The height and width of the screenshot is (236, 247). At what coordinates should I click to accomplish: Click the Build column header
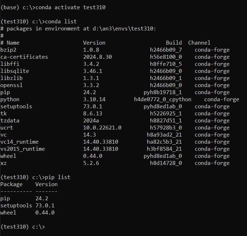[174, 43]
